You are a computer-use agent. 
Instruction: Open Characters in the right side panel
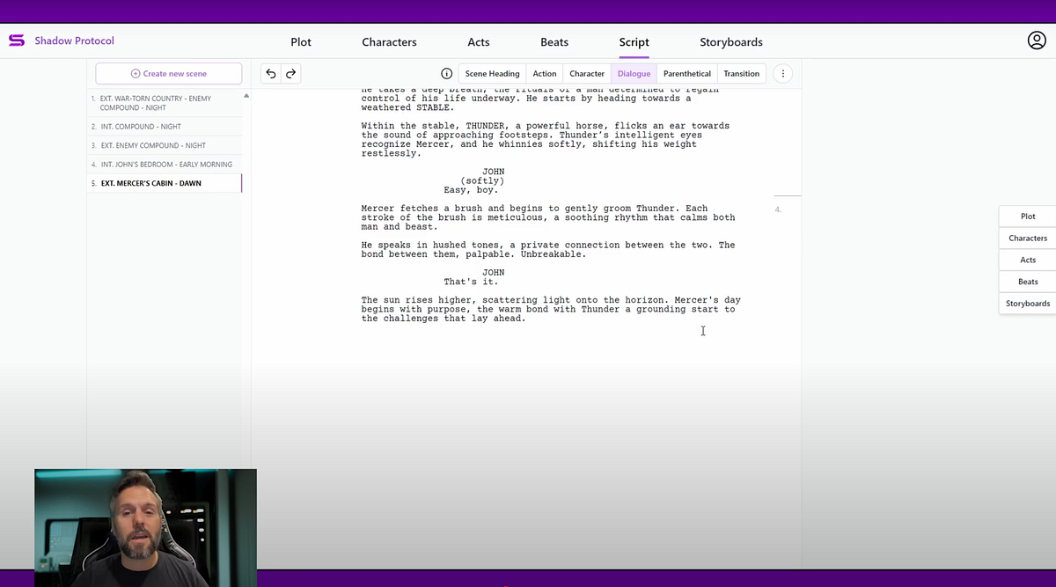(1027, 238)
